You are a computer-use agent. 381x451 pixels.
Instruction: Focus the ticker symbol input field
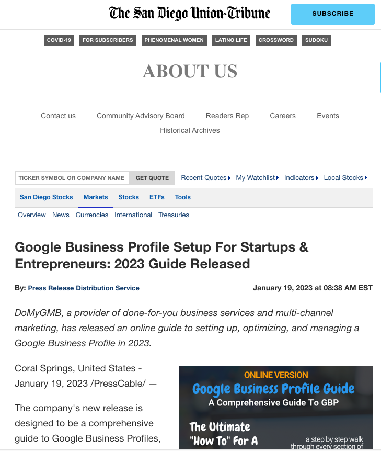(x=72, y=178)
